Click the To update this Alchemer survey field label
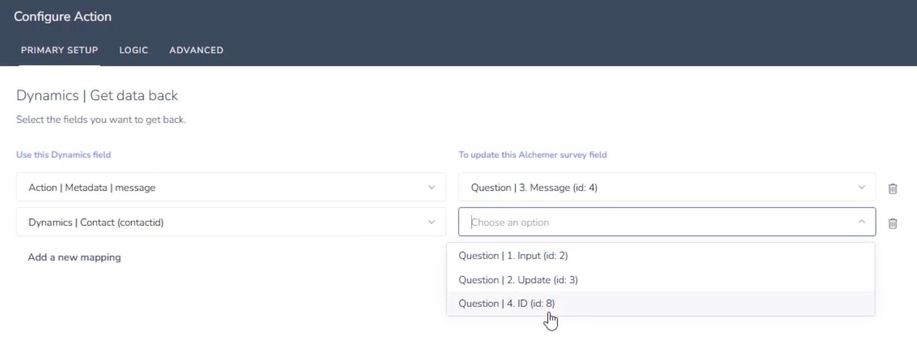Viewport: 917px width, 337px height. coord(532,154)
